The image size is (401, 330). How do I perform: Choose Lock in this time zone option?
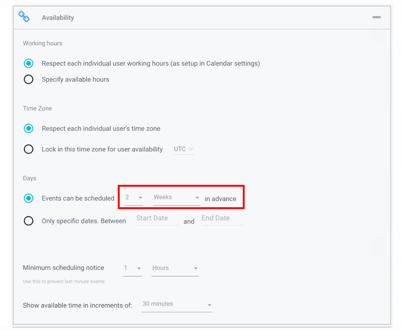29,149
